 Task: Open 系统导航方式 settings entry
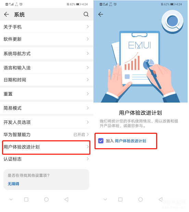point(47,54)
